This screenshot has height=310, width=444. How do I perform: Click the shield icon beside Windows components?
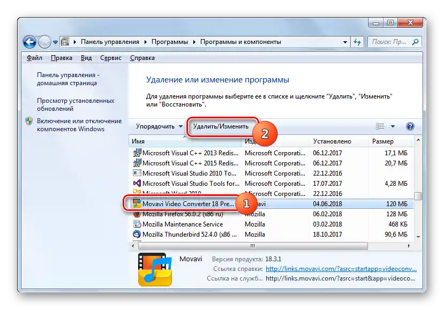click(x=29, y=121)
